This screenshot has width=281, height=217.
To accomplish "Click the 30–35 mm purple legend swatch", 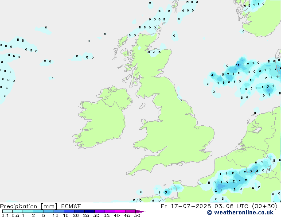I will (100, 211).
